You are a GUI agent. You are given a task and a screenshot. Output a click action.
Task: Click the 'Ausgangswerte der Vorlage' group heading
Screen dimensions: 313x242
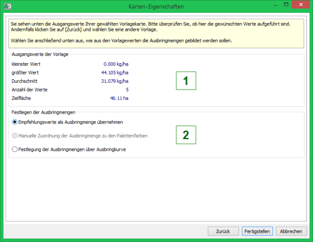39,54
